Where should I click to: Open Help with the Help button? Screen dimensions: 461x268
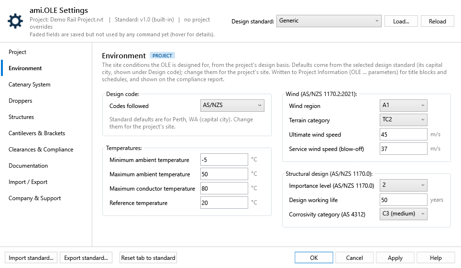click(x=436, y=257)
